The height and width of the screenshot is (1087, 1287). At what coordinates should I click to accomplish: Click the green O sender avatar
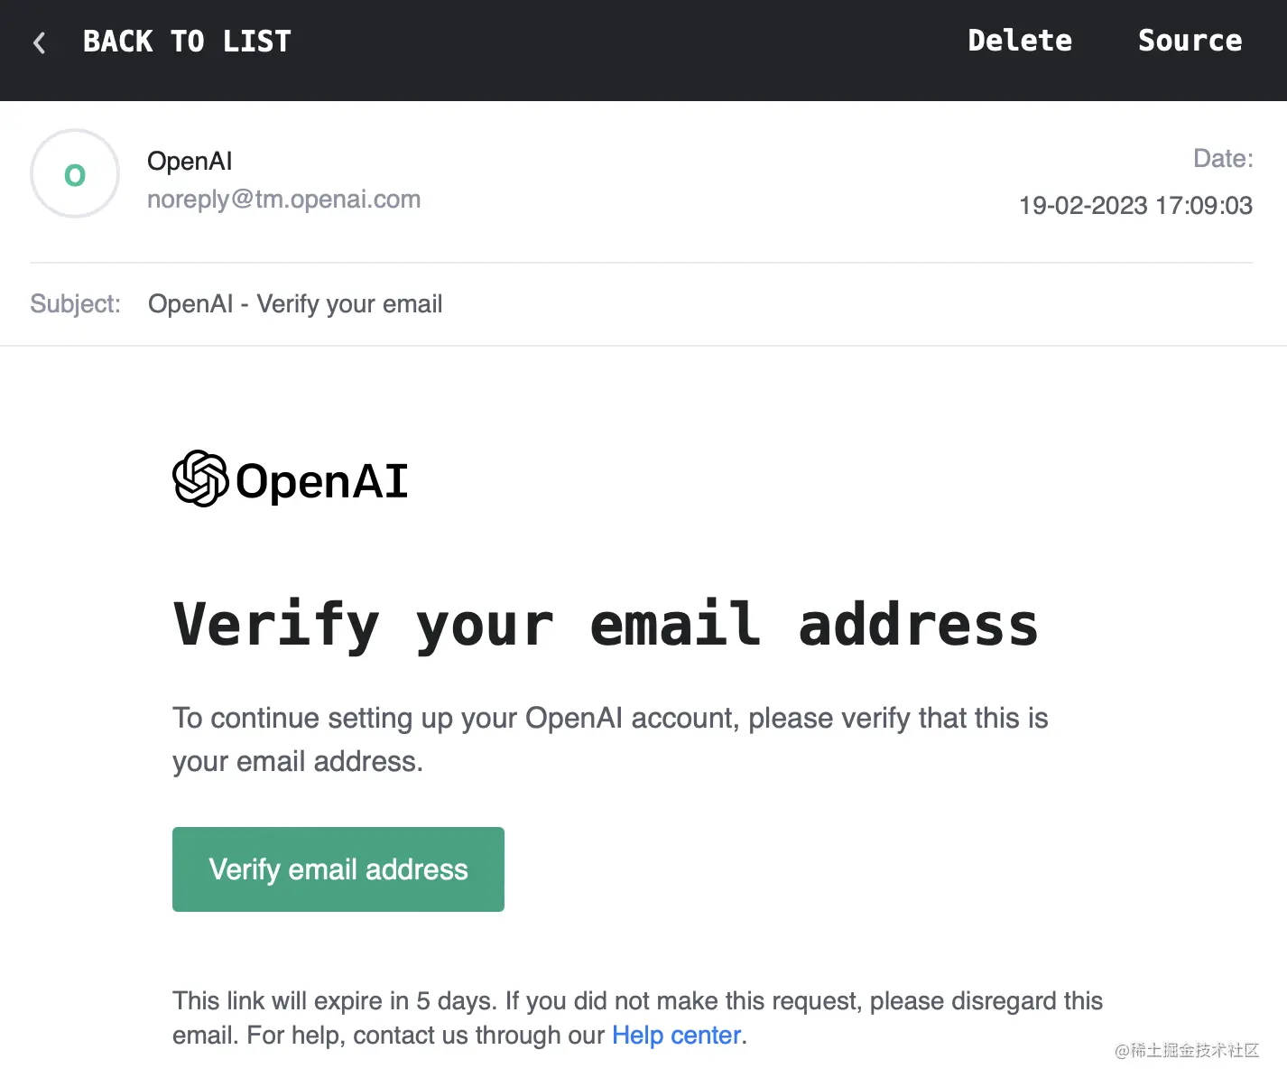(75, 173)
